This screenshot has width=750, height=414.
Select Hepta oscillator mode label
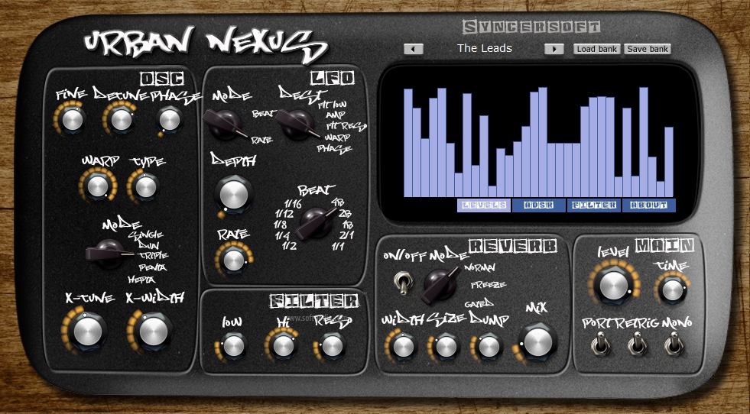[141, 280]
